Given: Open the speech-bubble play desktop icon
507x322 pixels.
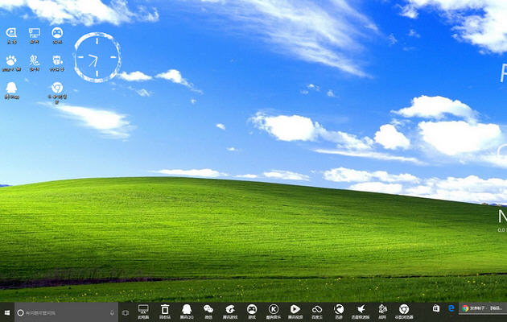Looking at the screenshot, I should point(11,35).
